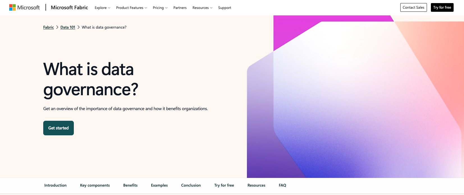The width and height of the screenshot is (464, 195).
Task: Expand the Resources dropdown in top nav
Action: (x=202, y=8)
